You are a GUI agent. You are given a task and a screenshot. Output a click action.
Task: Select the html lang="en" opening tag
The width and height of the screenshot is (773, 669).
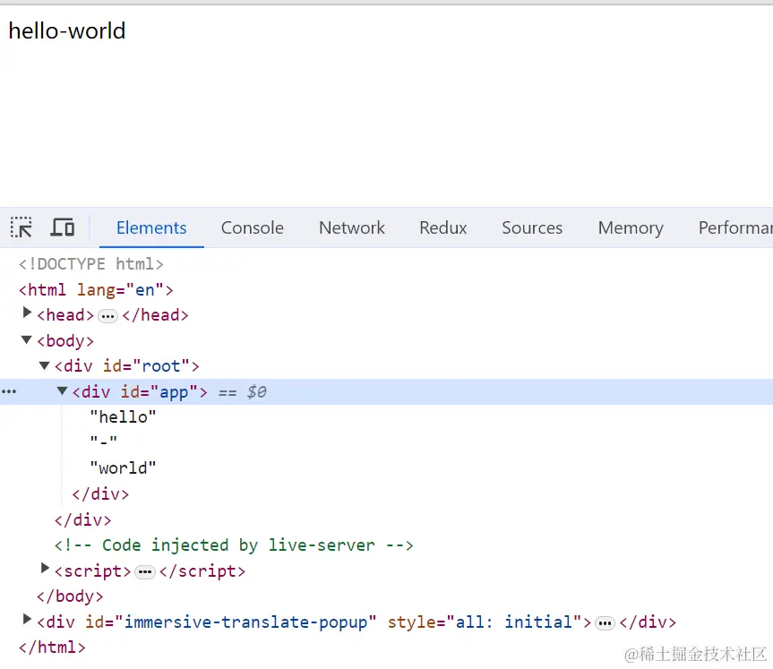click(96, 290)
